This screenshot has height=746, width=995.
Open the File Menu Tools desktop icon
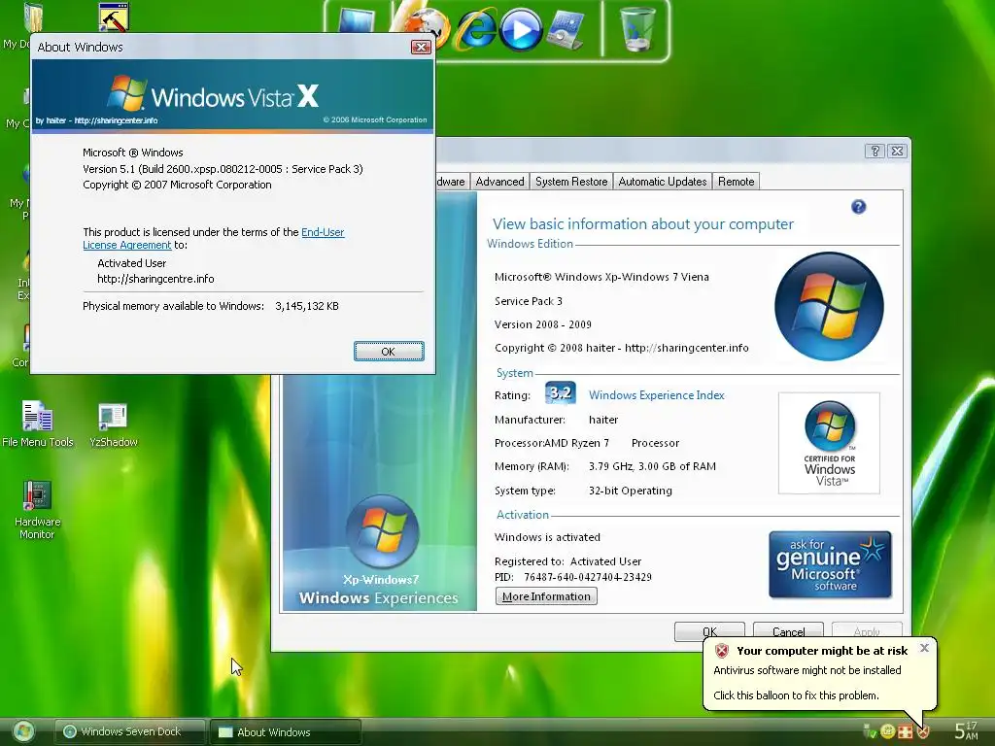[x=38, y=424]
